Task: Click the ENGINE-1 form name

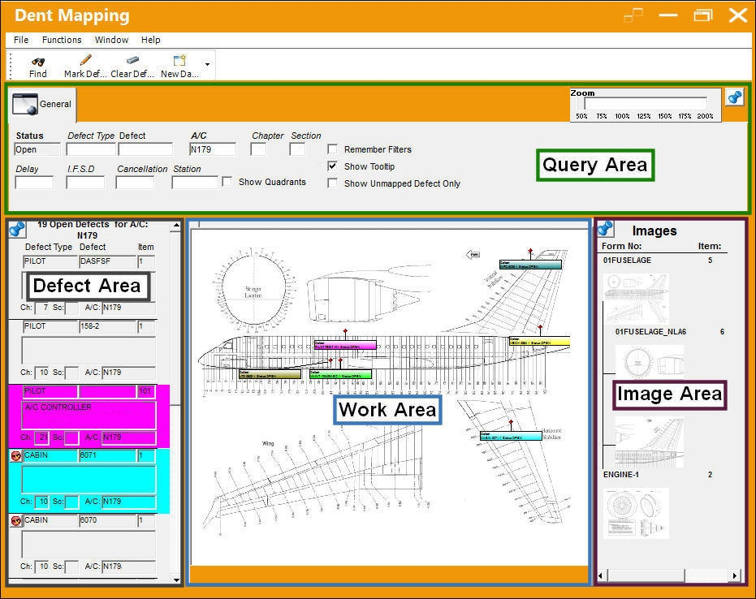Action: pyautogui.click(x=621, y=475)
